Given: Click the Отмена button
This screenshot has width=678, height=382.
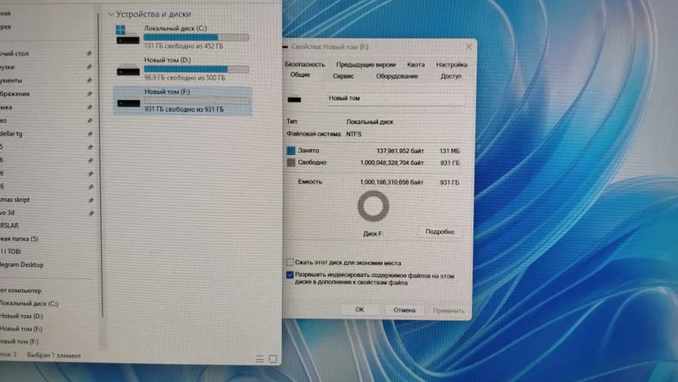Looking at the screenshot, I should pos(404,310).
